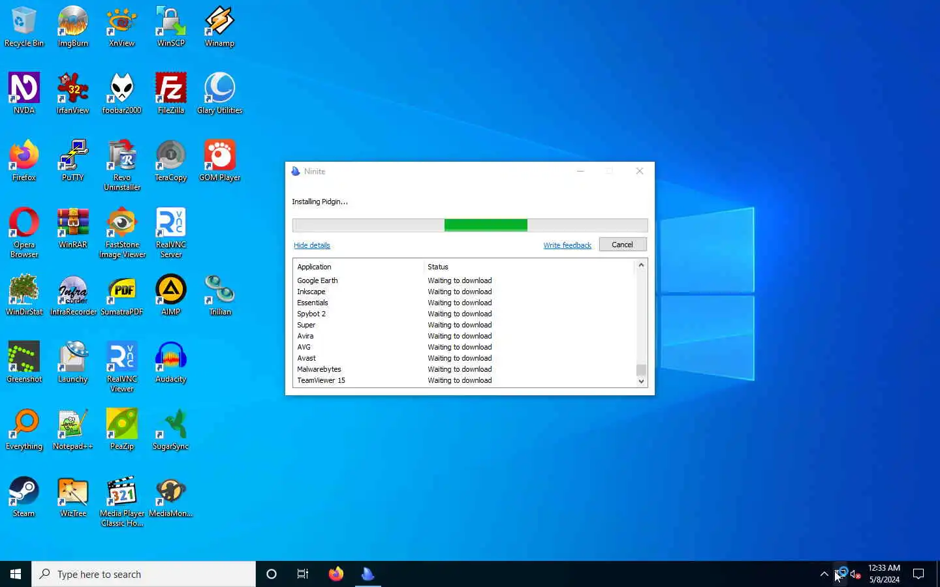Image resolution: width=940 pixels, height=587 pixels.
Task: Show hidden system tray icons
Action: point(824,574)
